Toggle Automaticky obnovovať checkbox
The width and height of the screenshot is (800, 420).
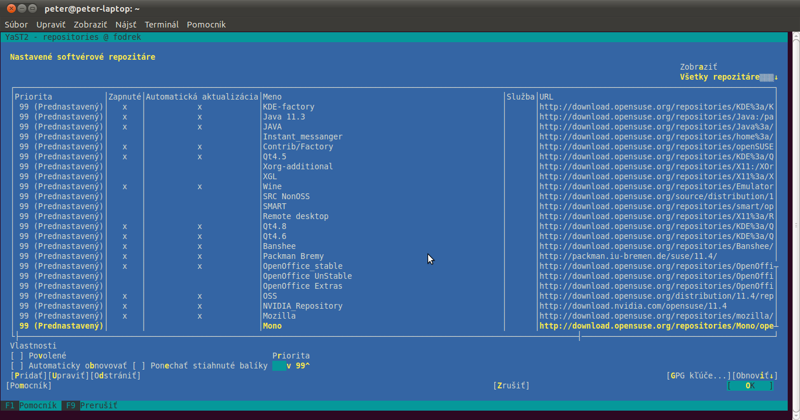(69, 366)
